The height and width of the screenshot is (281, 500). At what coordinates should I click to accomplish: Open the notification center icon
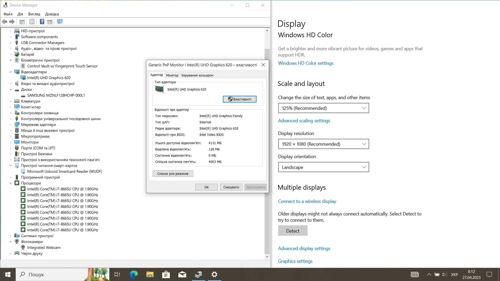(x=489, y=274)
